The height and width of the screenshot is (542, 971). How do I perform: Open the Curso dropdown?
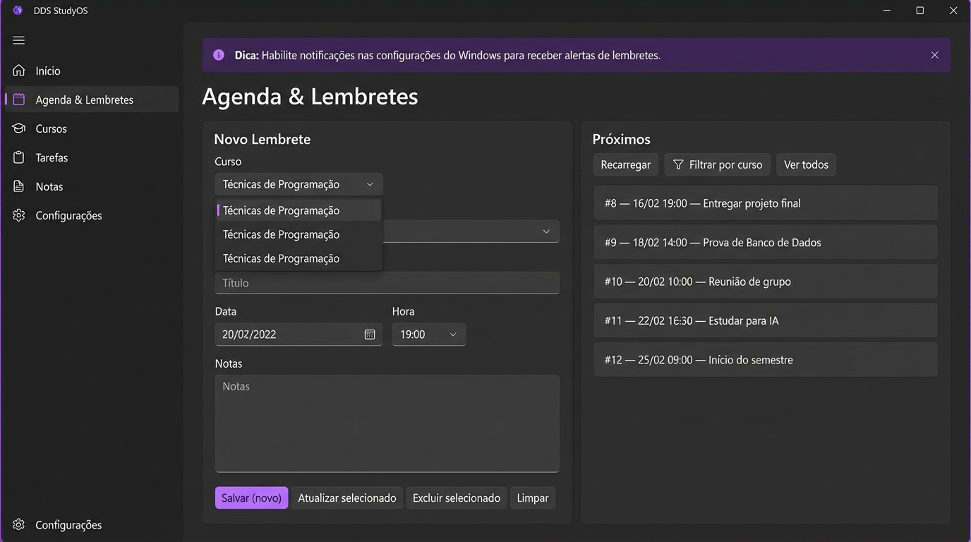pos(298,183)
